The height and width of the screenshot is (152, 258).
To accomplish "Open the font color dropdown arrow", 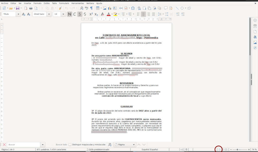I will click(112, 14).
